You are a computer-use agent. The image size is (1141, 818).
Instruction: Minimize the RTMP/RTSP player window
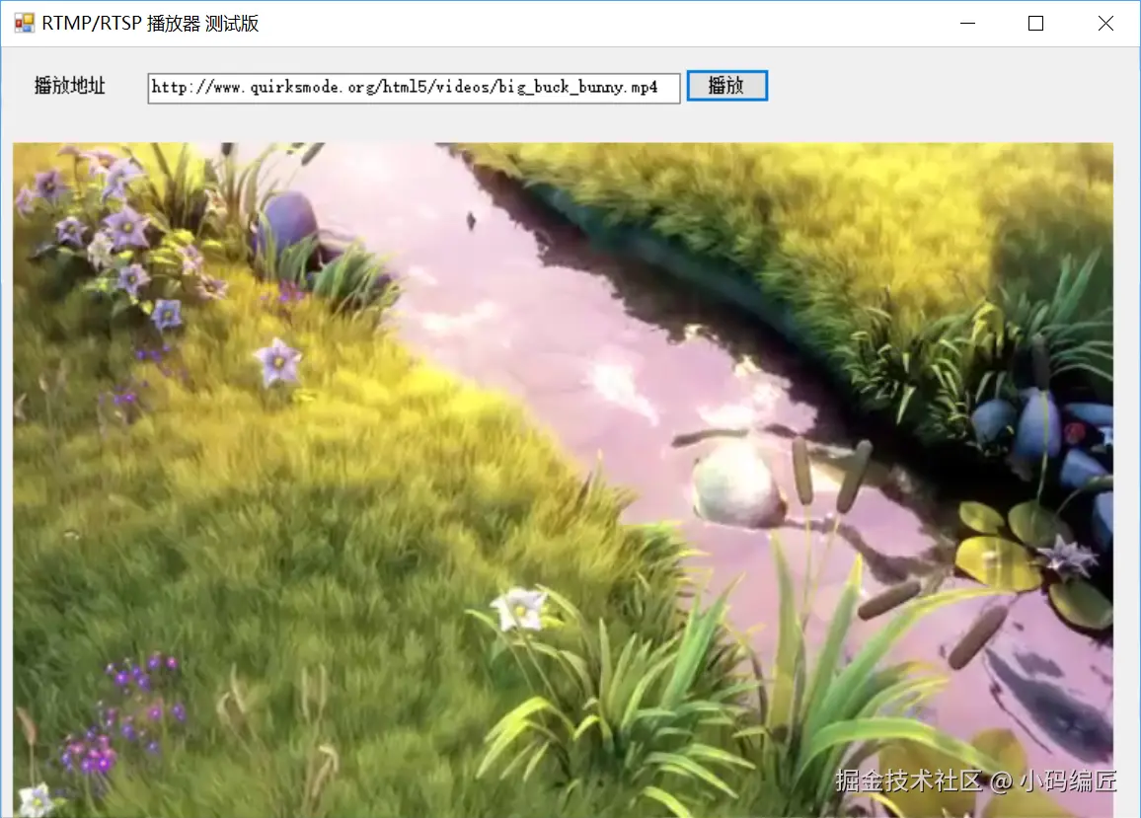point(968,24)
